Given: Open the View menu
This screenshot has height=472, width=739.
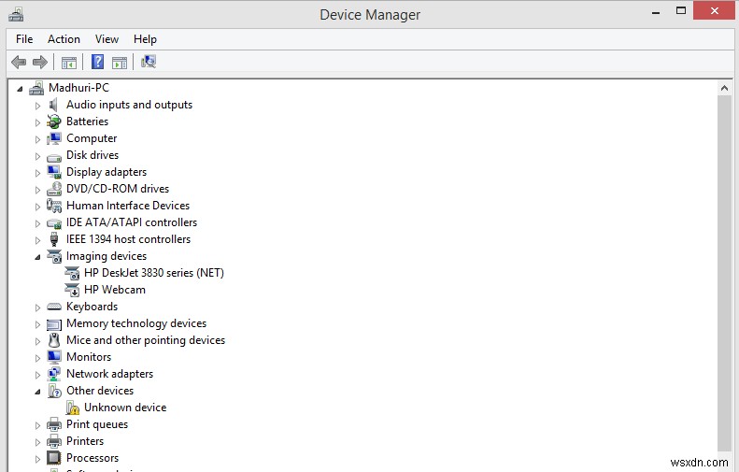Looking at the screenshot, I should point(107,39).
